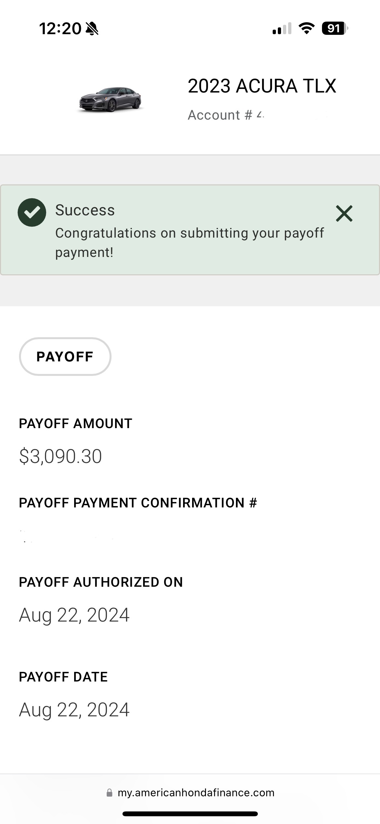The image size is (380, 824).
Task: Tap the silent mode bell icon
Action: [92, 29]
